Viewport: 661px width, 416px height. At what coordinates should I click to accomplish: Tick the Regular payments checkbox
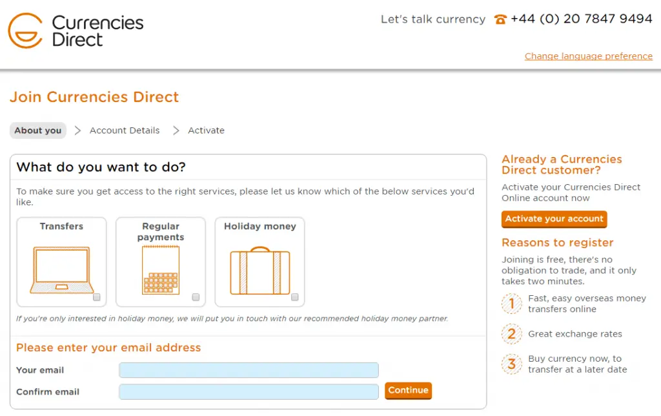point(196,297)
